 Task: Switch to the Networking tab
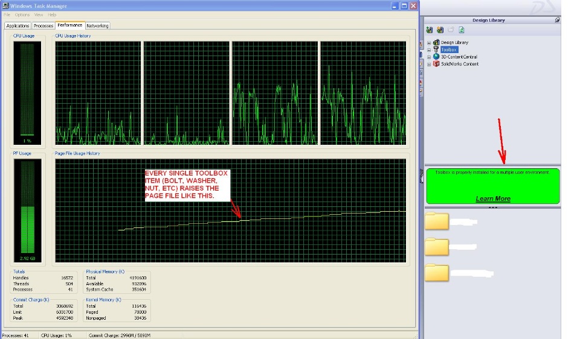coord(98,26)
